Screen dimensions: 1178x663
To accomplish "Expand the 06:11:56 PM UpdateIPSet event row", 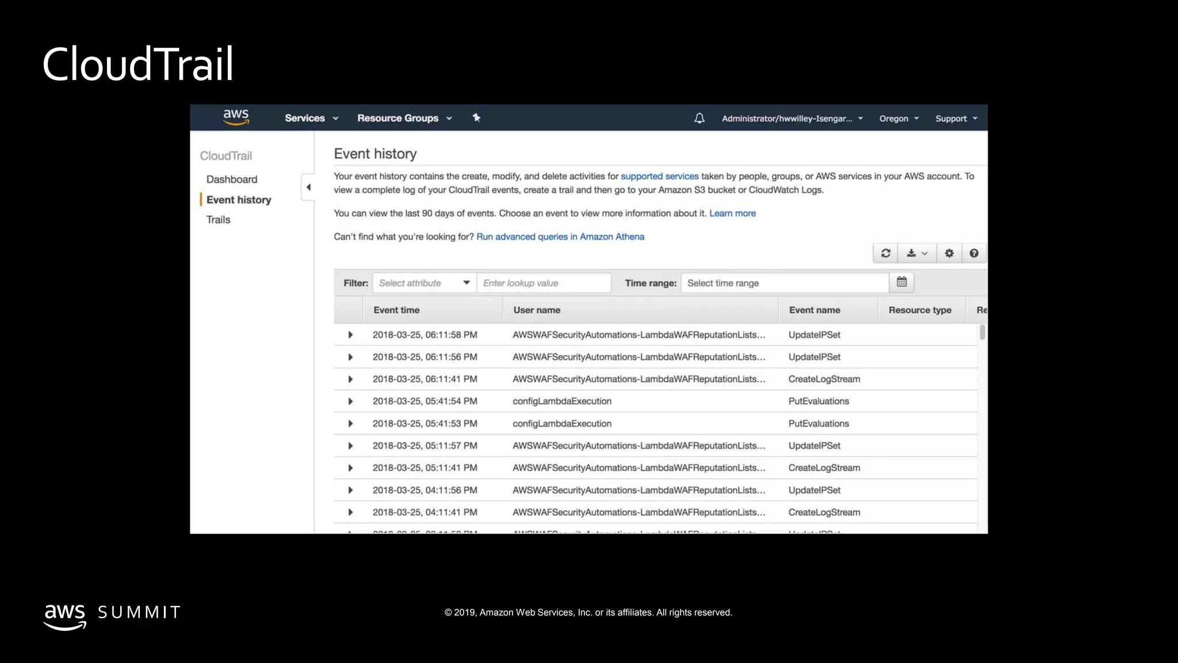I will click(x=350, y=357).
